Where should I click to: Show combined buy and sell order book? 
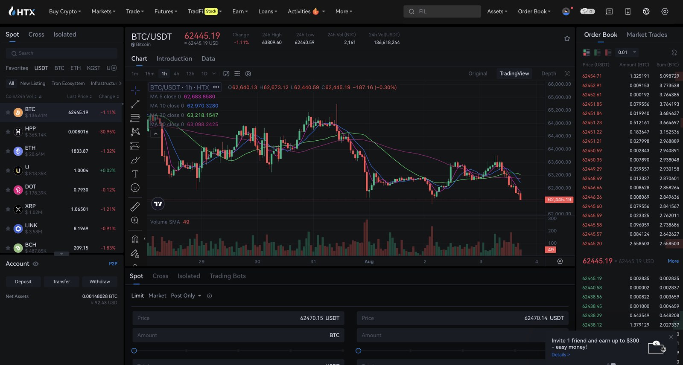[x=587, y=52]
